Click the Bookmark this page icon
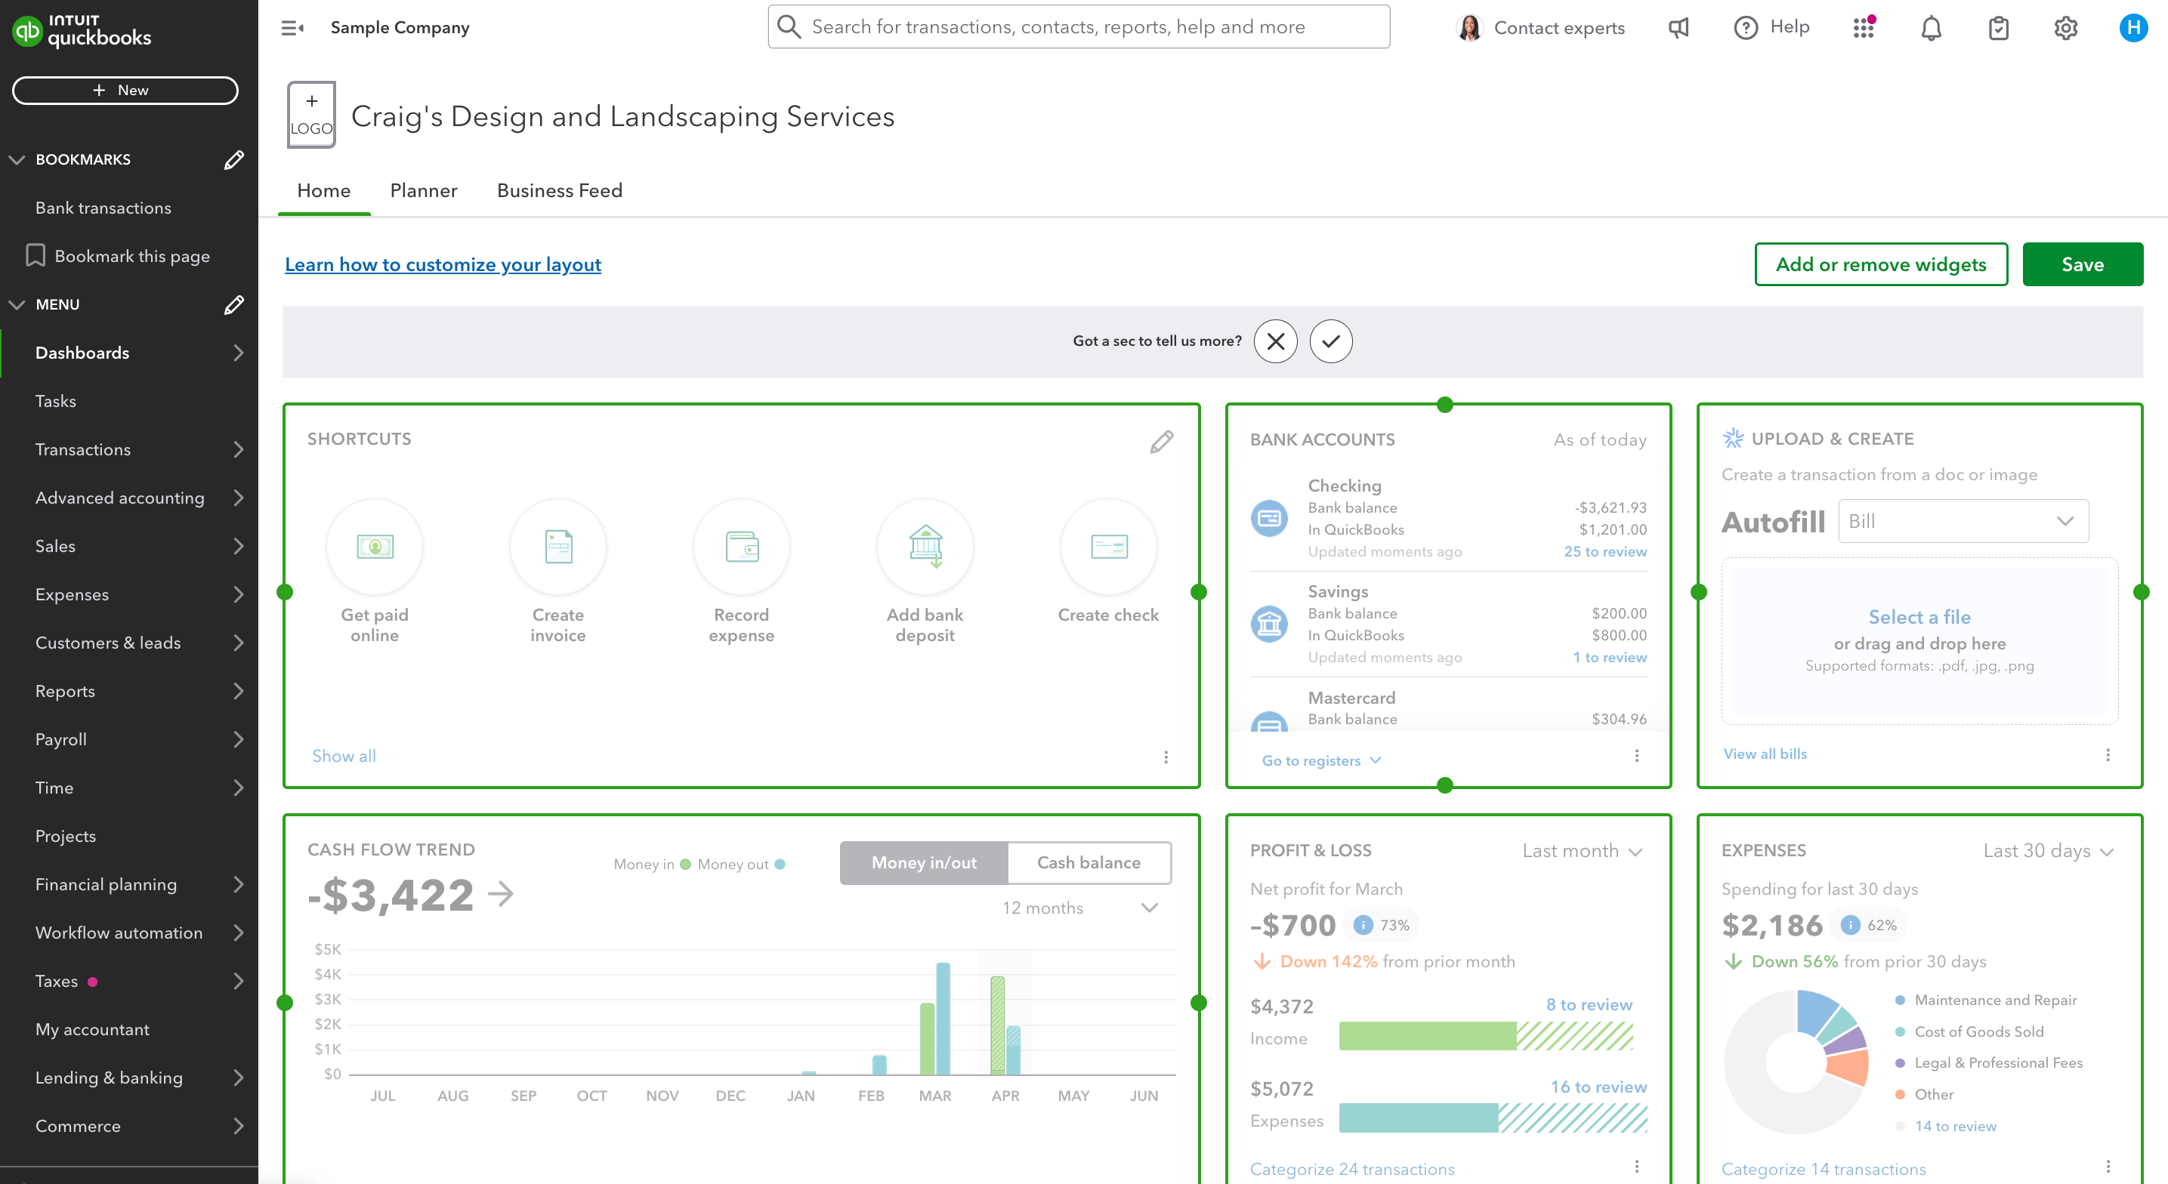 pyautogui.click(x=35, y=255)
